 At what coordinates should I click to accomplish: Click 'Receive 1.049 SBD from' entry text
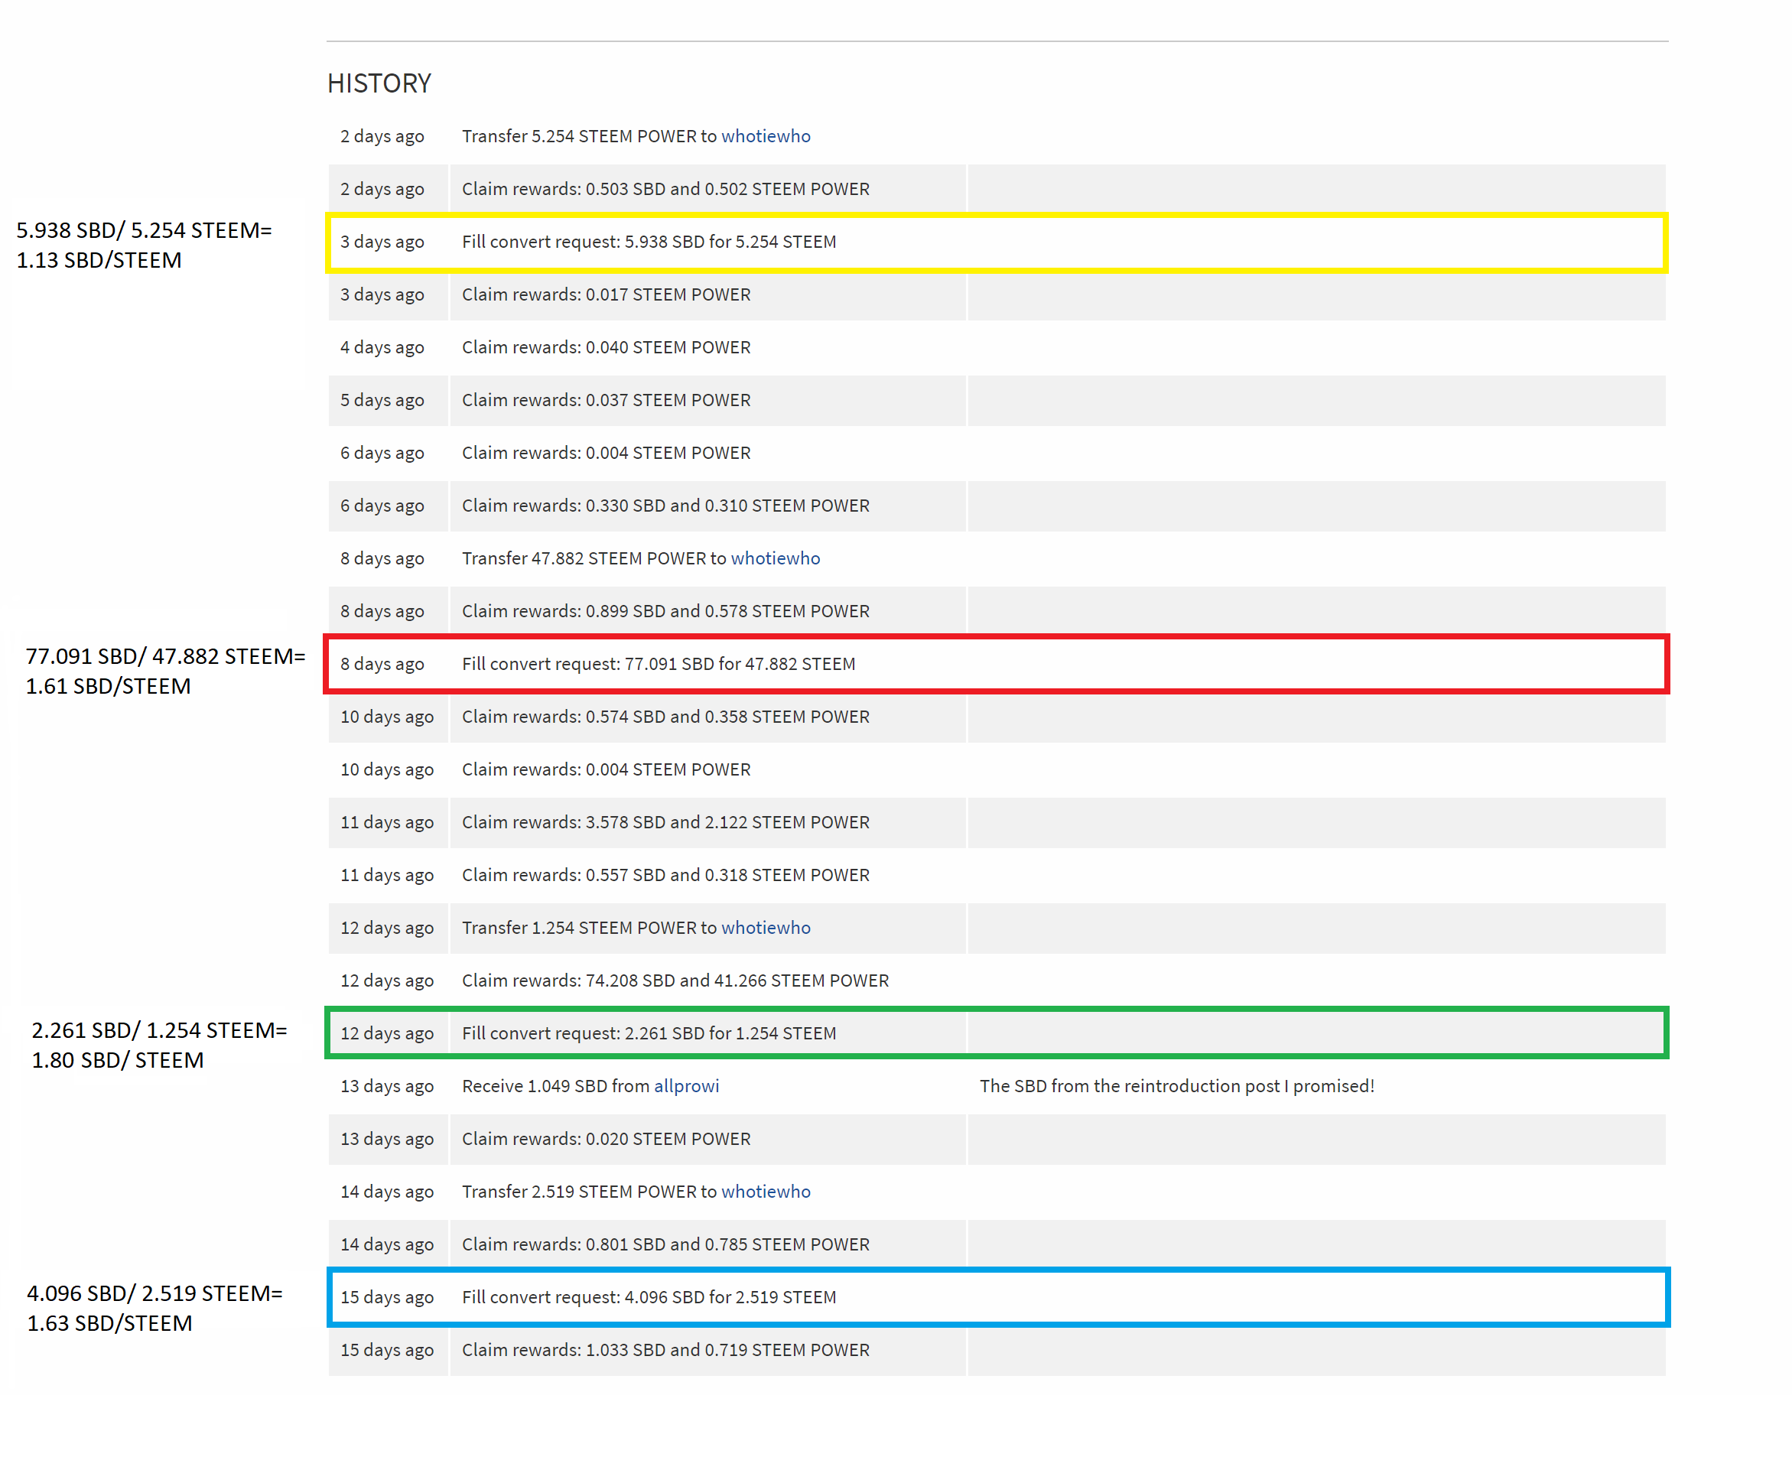click(x=555, y=1086)
